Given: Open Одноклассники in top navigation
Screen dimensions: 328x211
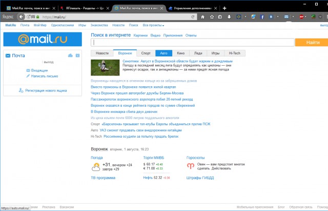Looking at the screenshot, I should tap(63, 25).
